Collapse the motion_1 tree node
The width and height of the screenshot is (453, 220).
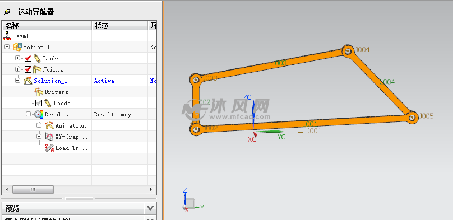(x=7, y=46)
